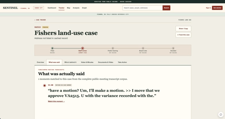Click the Verified from public record banner
This screenshot has width=225, height=119.
113,2
